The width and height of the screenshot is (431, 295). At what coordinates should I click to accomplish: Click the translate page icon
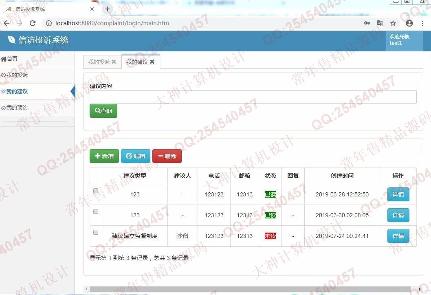380,23
